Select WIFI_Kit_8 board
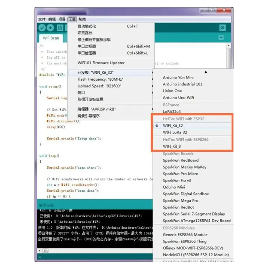Image resolution: width=272 pixels, height=272 pixels. [x=192, y=147]
